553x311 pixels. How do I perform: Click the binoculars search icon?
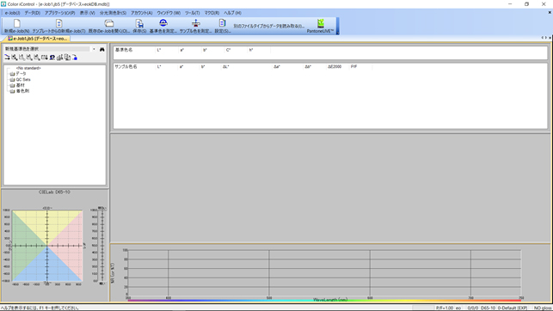(x=102, y=49)
